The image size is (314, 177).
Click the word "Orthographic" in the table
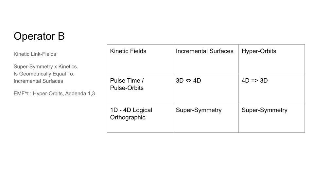click(128, 117)
